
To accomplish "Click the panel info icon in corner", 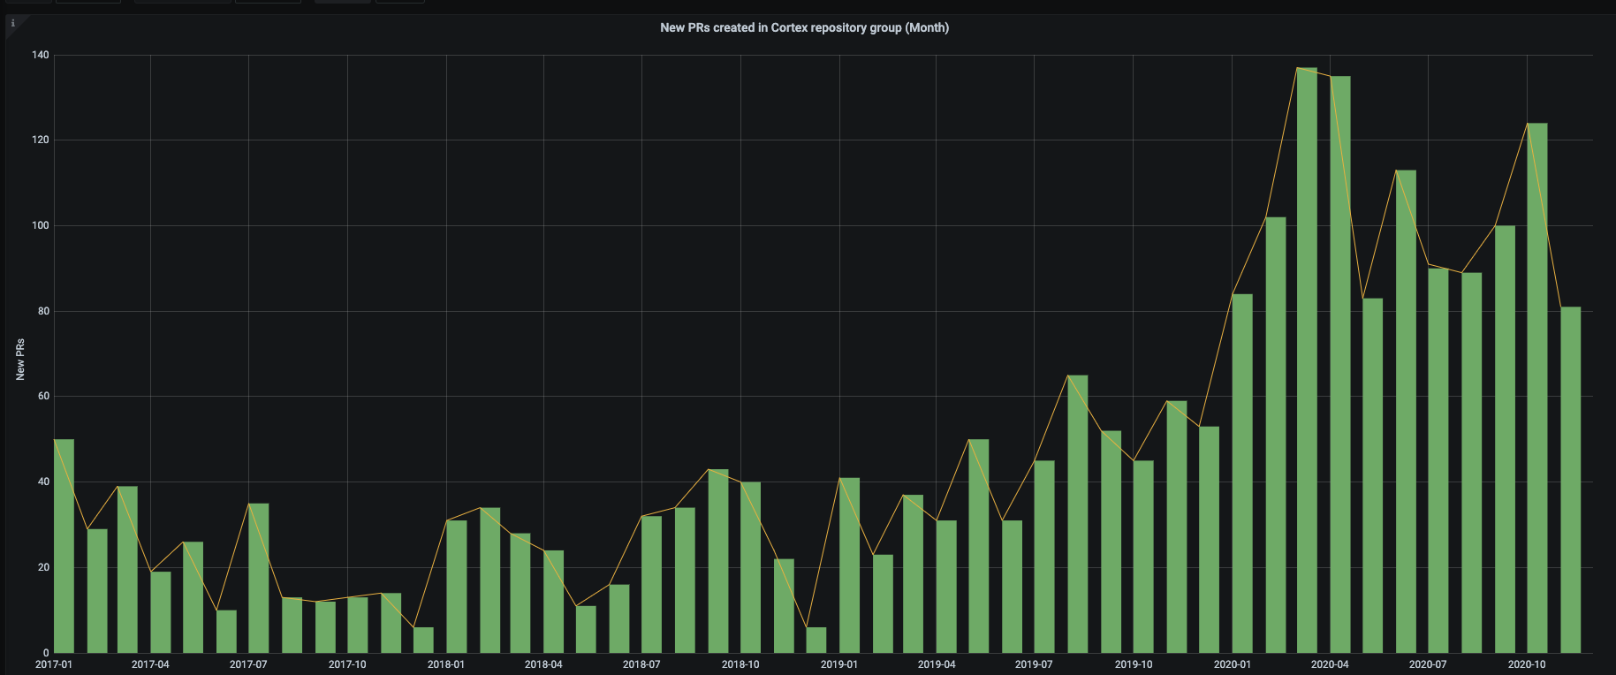I will point(12,24).
